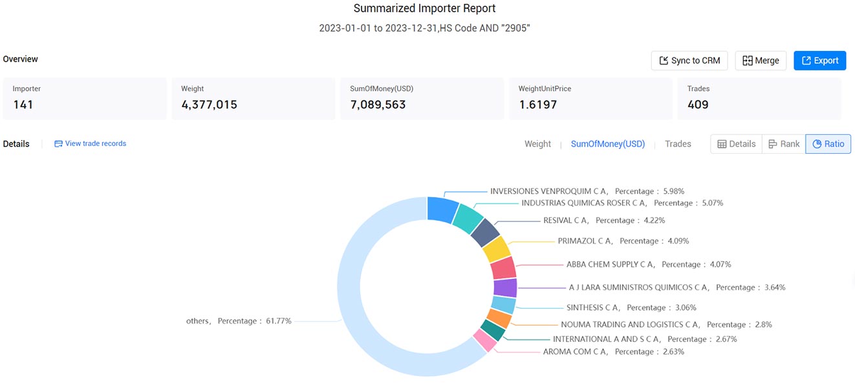Switch to Rank bar view
The height and width of the screenshot is (383, 855).
click(x=783, y=144)
